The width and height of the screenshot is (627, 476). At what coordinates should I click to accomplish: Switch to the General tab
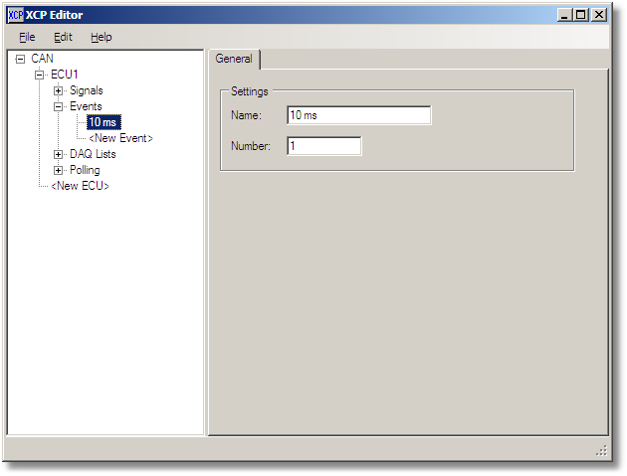[234, 60]
